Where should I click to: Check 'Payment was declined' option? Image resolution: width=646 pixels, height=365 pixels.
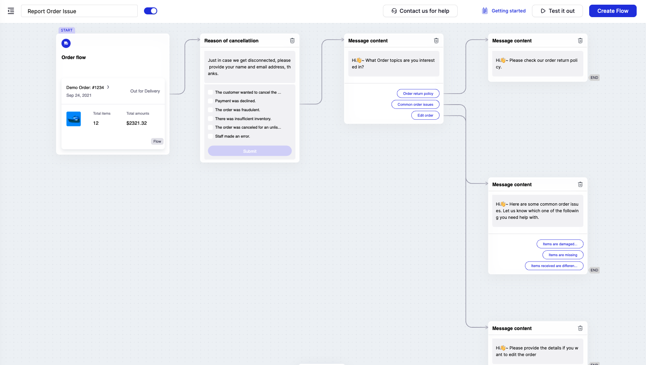coord(211,101)
